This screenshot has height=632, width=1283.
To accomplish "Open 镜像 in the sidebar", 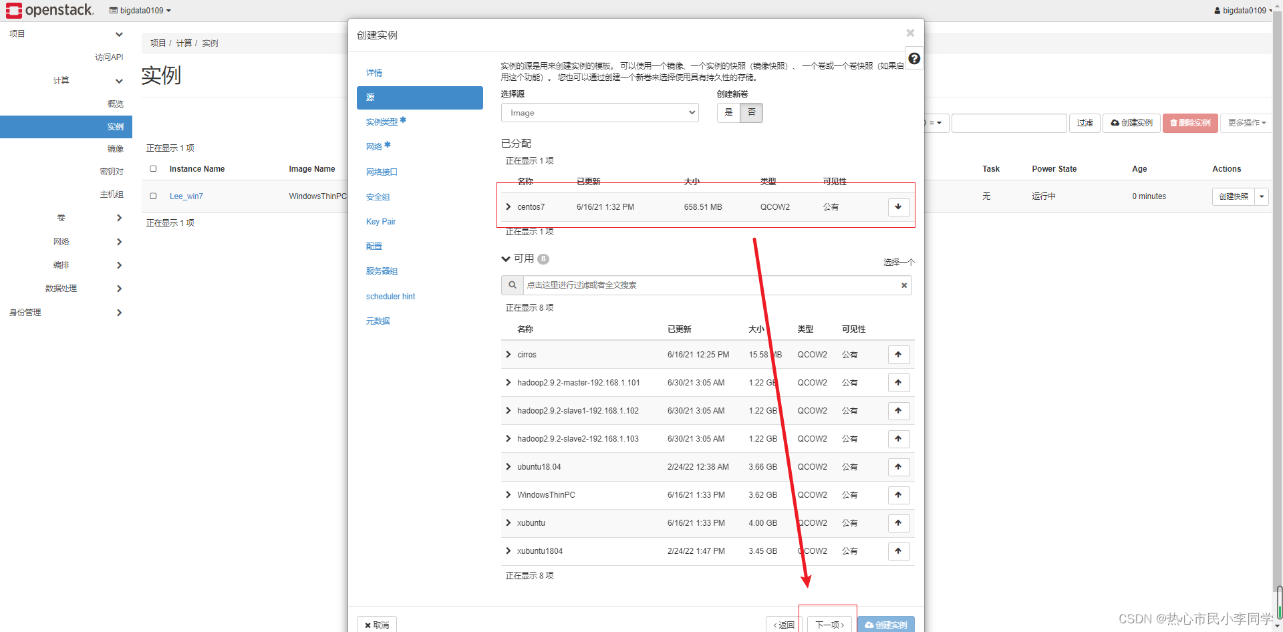I will point(116,149).
